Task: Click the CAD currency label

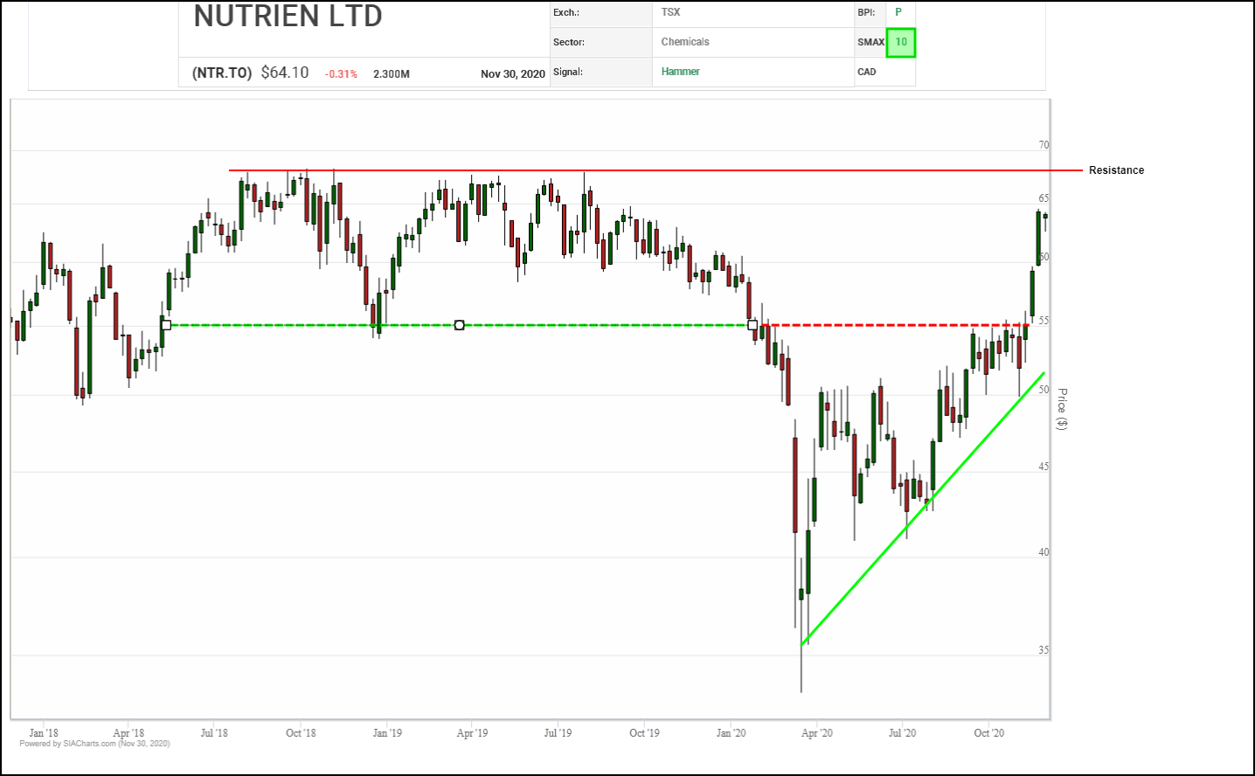Action: pos(867,72)
